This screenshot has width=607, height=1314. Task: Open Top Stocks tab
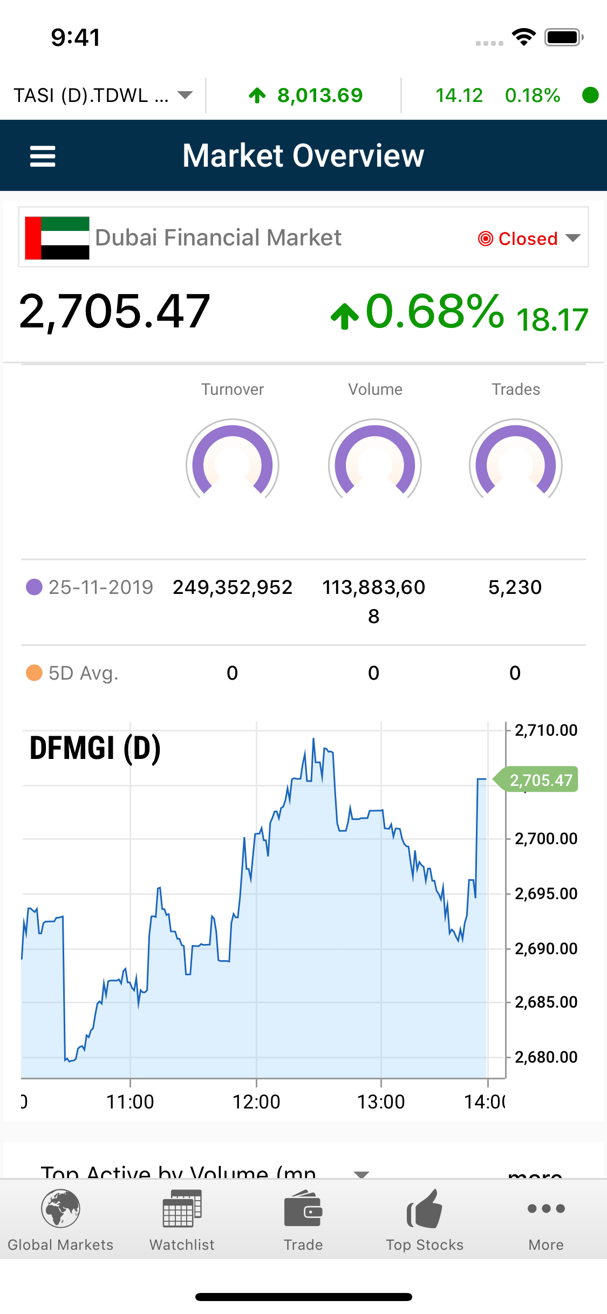(425, 1220)
